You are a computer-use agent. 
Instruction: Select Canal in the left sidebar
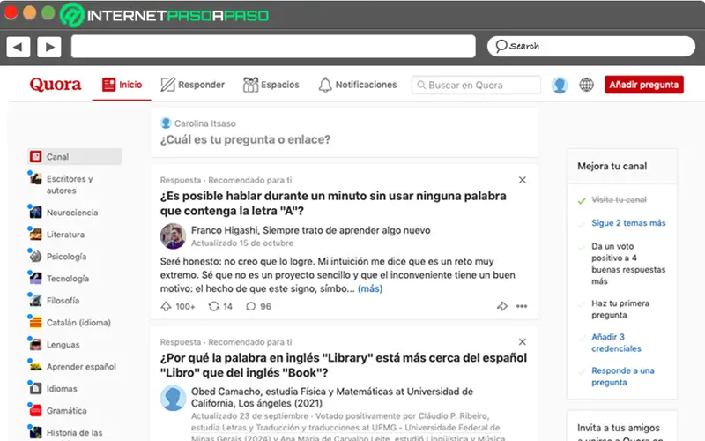pyautogui.click(x=75, y=157)
